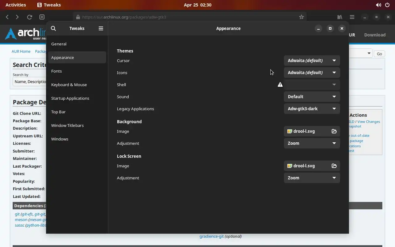Open the system power menu

[x=387, y=5]
